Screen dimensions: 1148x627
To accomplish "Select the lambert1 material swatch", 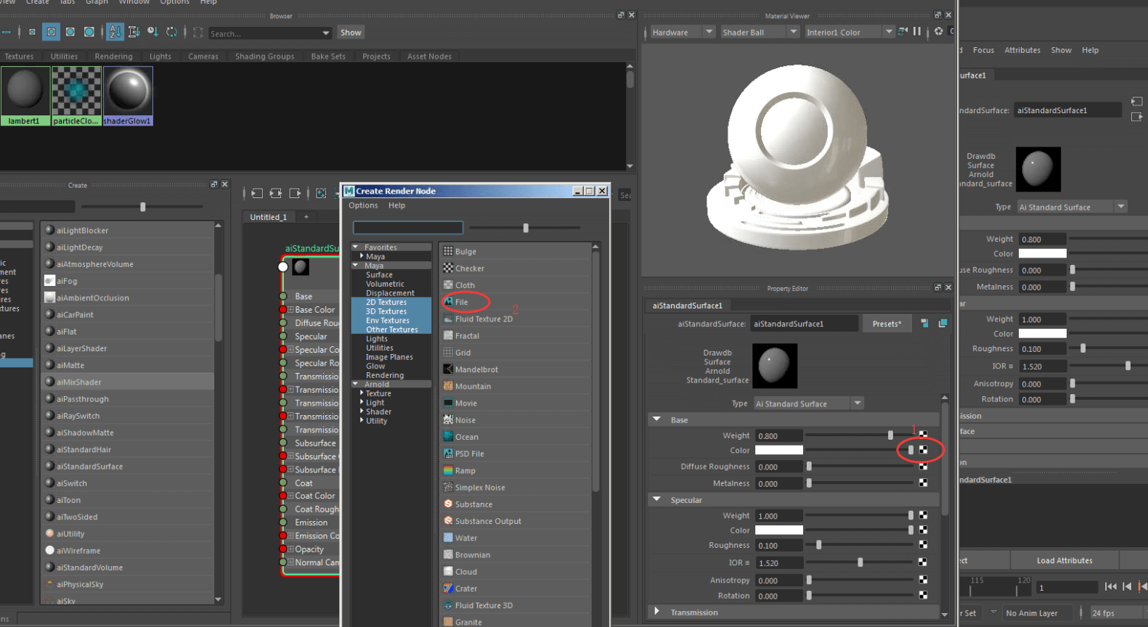I will pyautogui.click(x=25, y=96).
